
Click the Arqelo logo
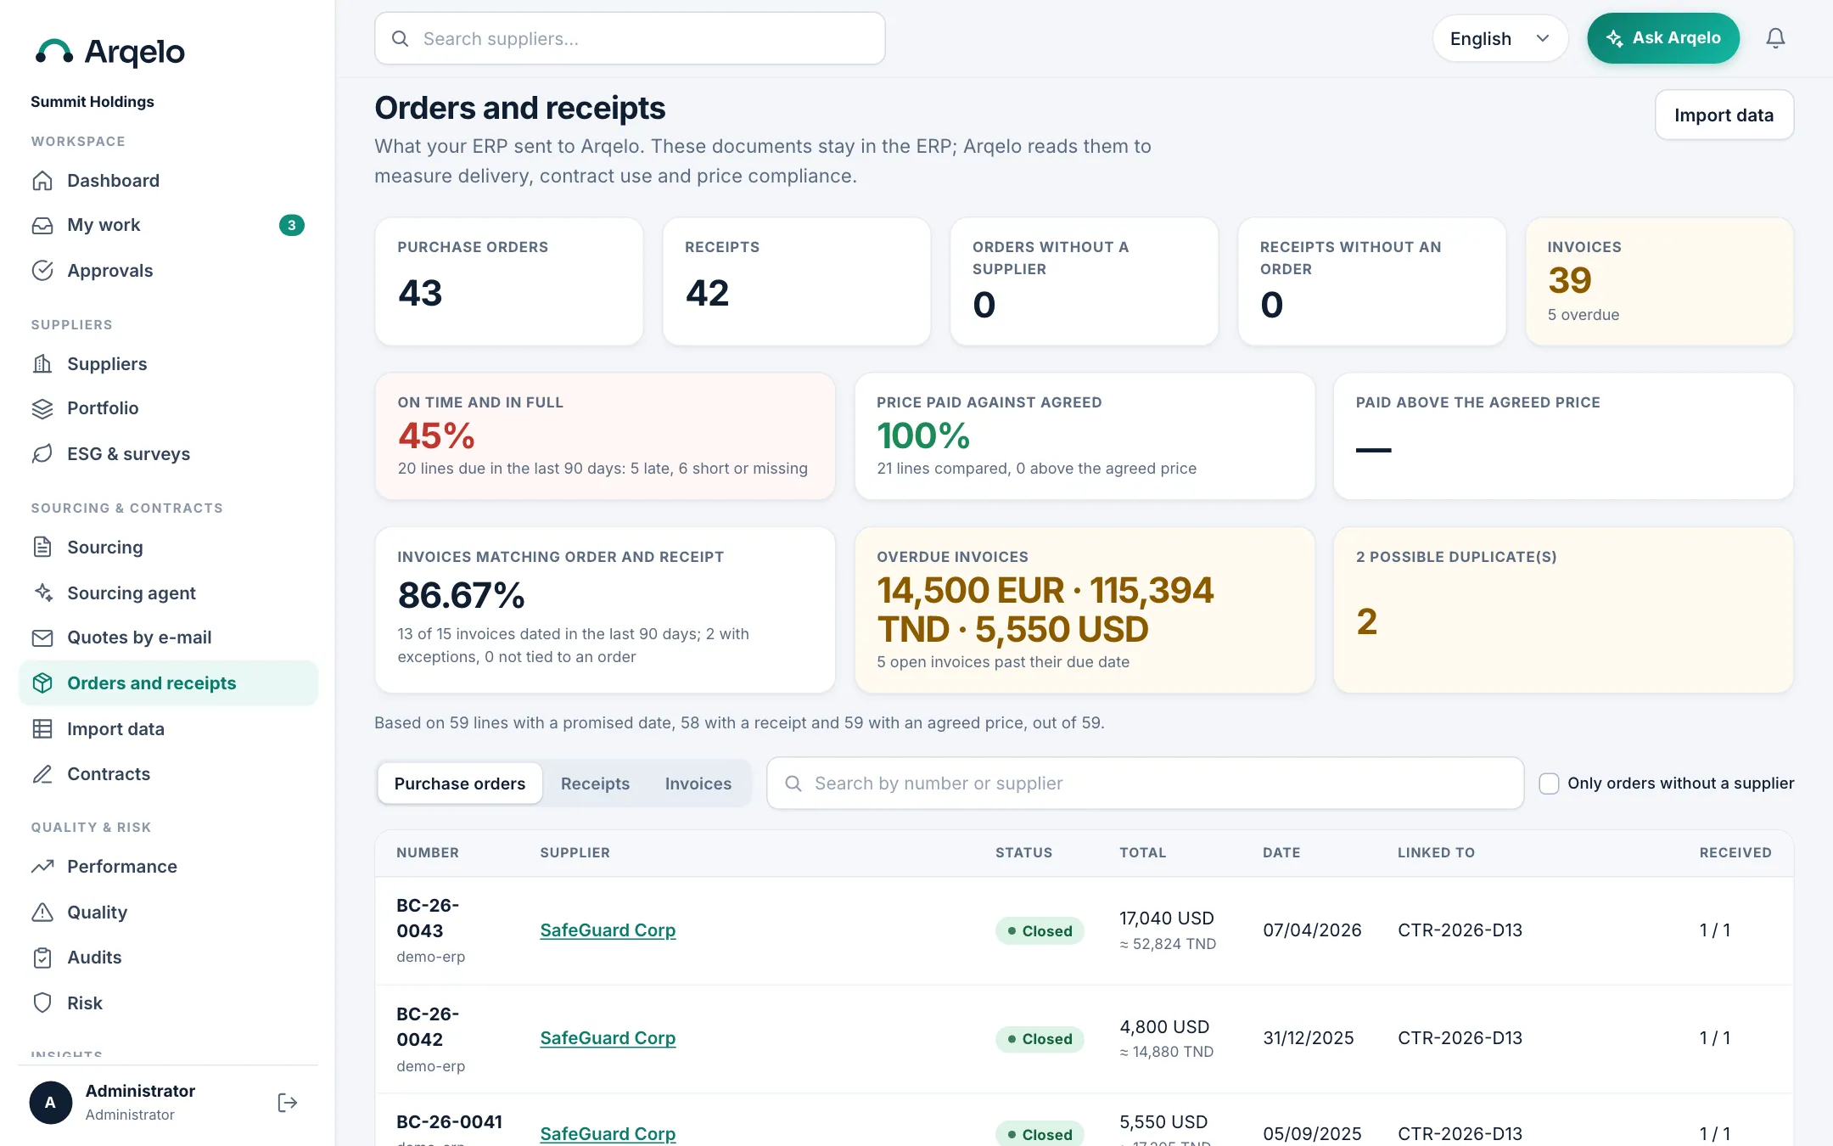[x=109, y=53]
